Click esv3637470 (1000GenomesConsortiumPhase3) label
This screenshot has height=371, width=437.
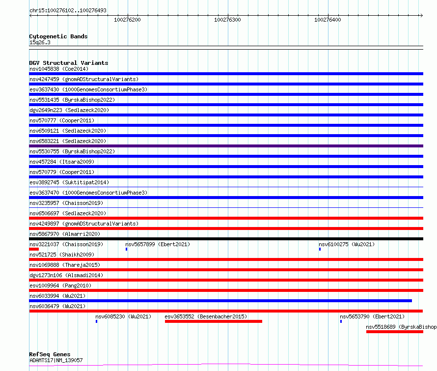pyautogui.click(x=88, y=193)
